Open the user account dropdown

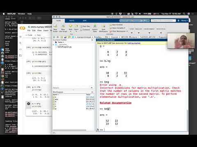coord(184,20)
